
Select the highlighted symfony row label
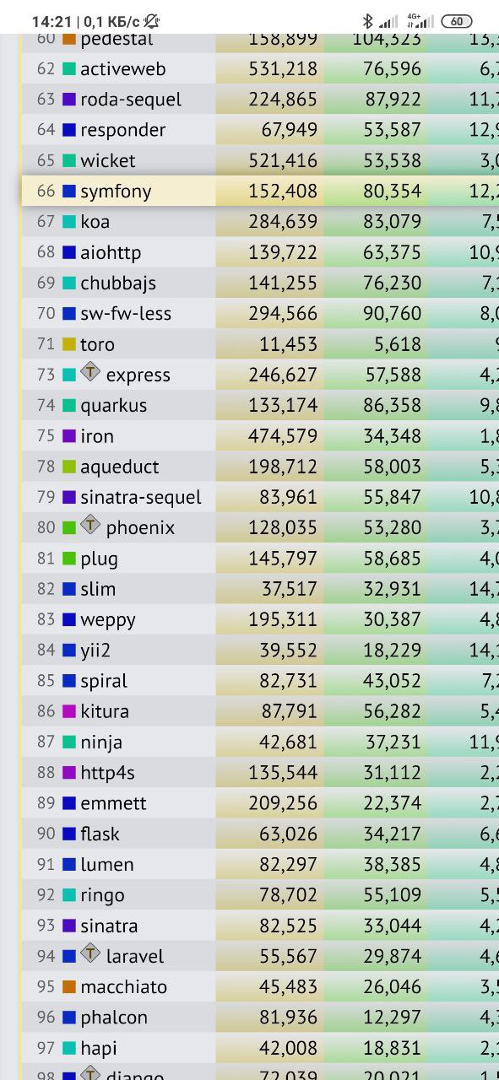pyautogui.click(x=116, y=192)
